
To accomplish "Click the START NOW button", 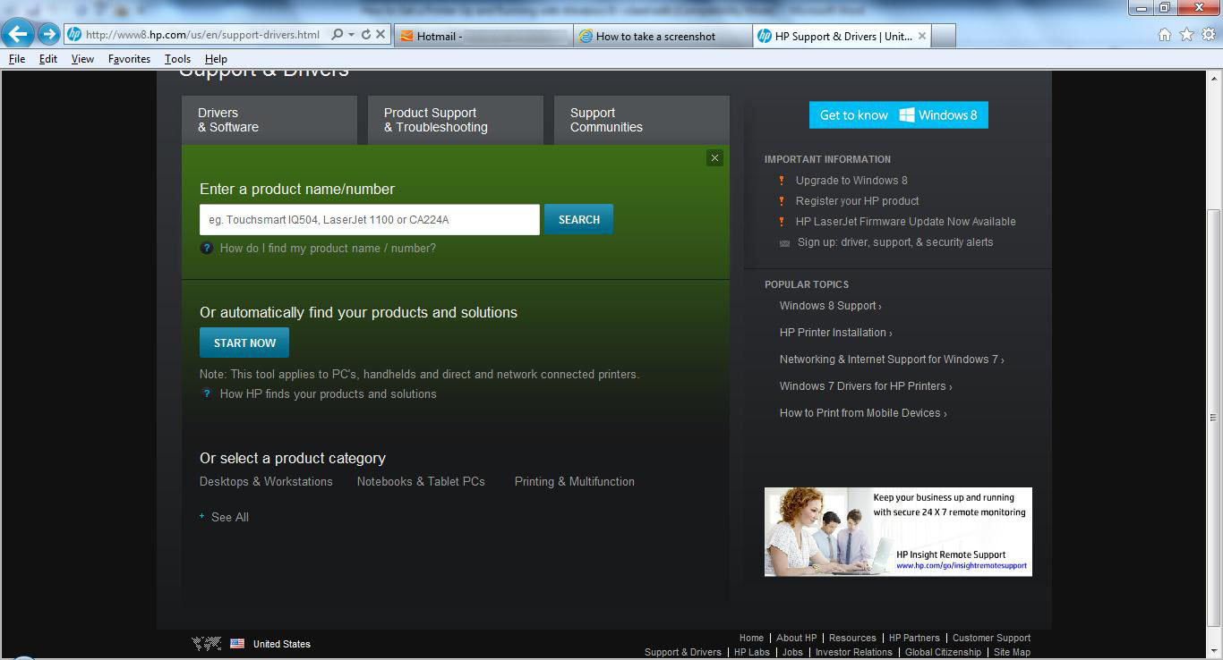I will (x=244, y=343).
